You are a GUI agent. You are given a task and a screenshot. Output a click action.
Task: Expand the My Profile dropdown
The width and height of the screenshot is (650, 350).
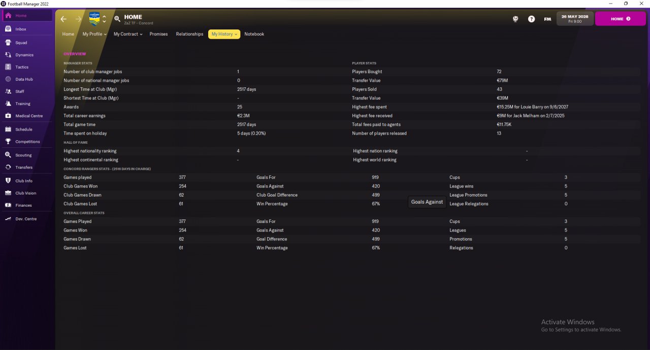tap(94, 34)
